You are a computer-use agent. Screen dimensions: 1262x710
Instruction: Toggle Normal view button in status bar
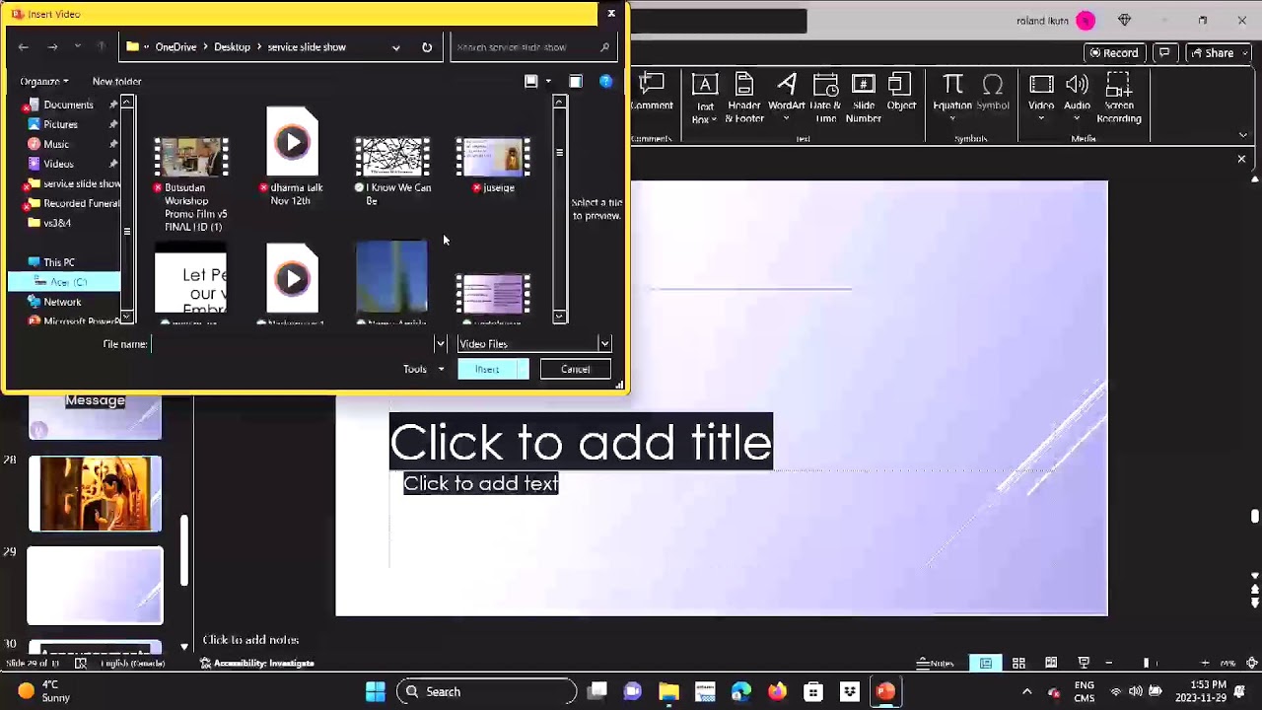point(986,663)
